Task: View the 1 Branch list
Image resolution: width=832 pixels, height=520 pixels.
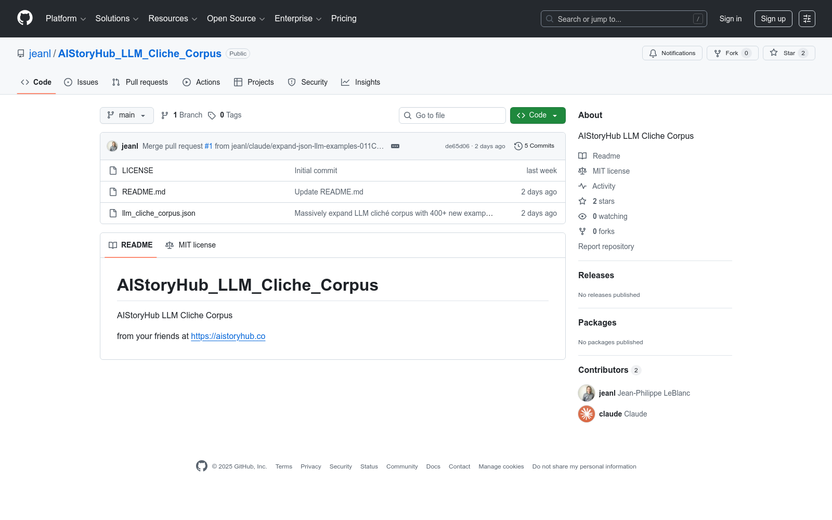Action: tap(181, 115)
